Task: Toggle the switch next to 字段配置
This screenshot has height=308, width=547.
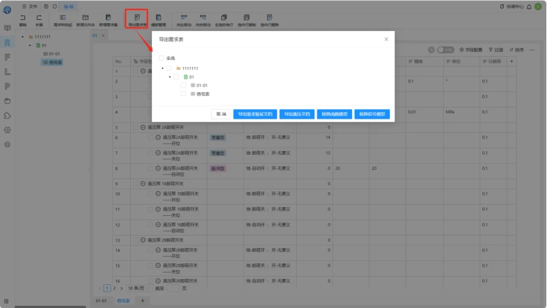Action: 446,50
